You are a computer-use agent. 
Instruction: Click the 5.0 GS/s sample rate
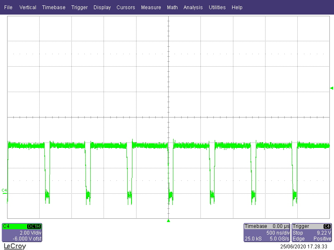click(279, 238)
